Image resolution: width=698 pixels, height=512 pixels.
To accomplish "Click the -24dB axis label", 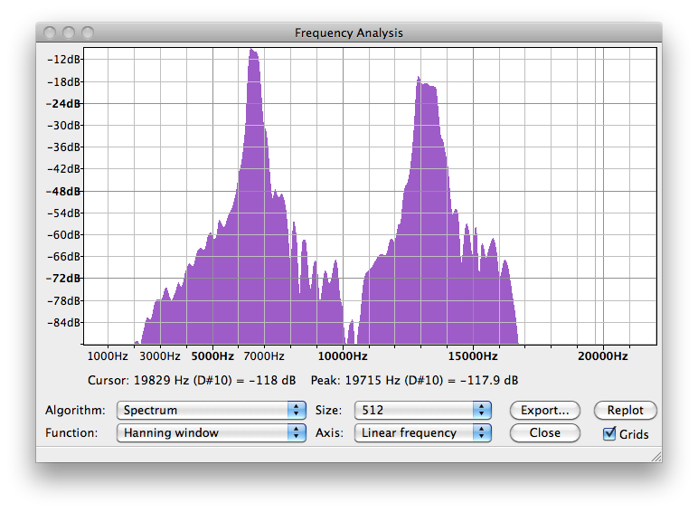I will [63, 104].
